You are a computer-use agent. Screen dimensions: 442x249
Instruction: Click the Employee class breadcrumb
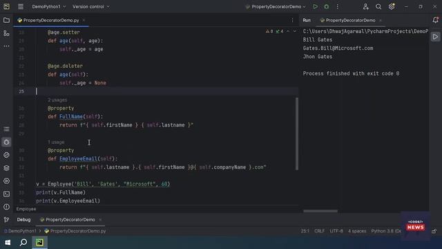coord(26,209)
